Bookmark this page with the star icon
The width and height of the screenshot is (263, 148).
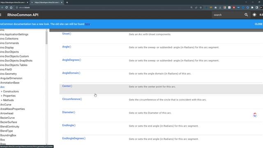pyautogui.click(x=201, y=7)
